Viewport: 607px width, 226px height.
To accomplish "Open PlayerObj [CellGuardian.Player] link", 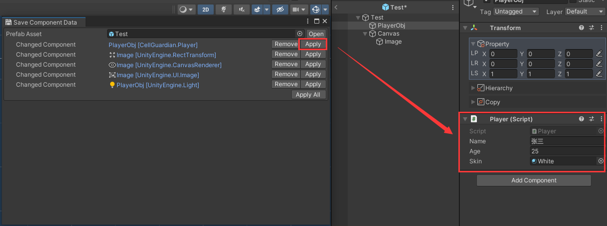I will point(153,45).
